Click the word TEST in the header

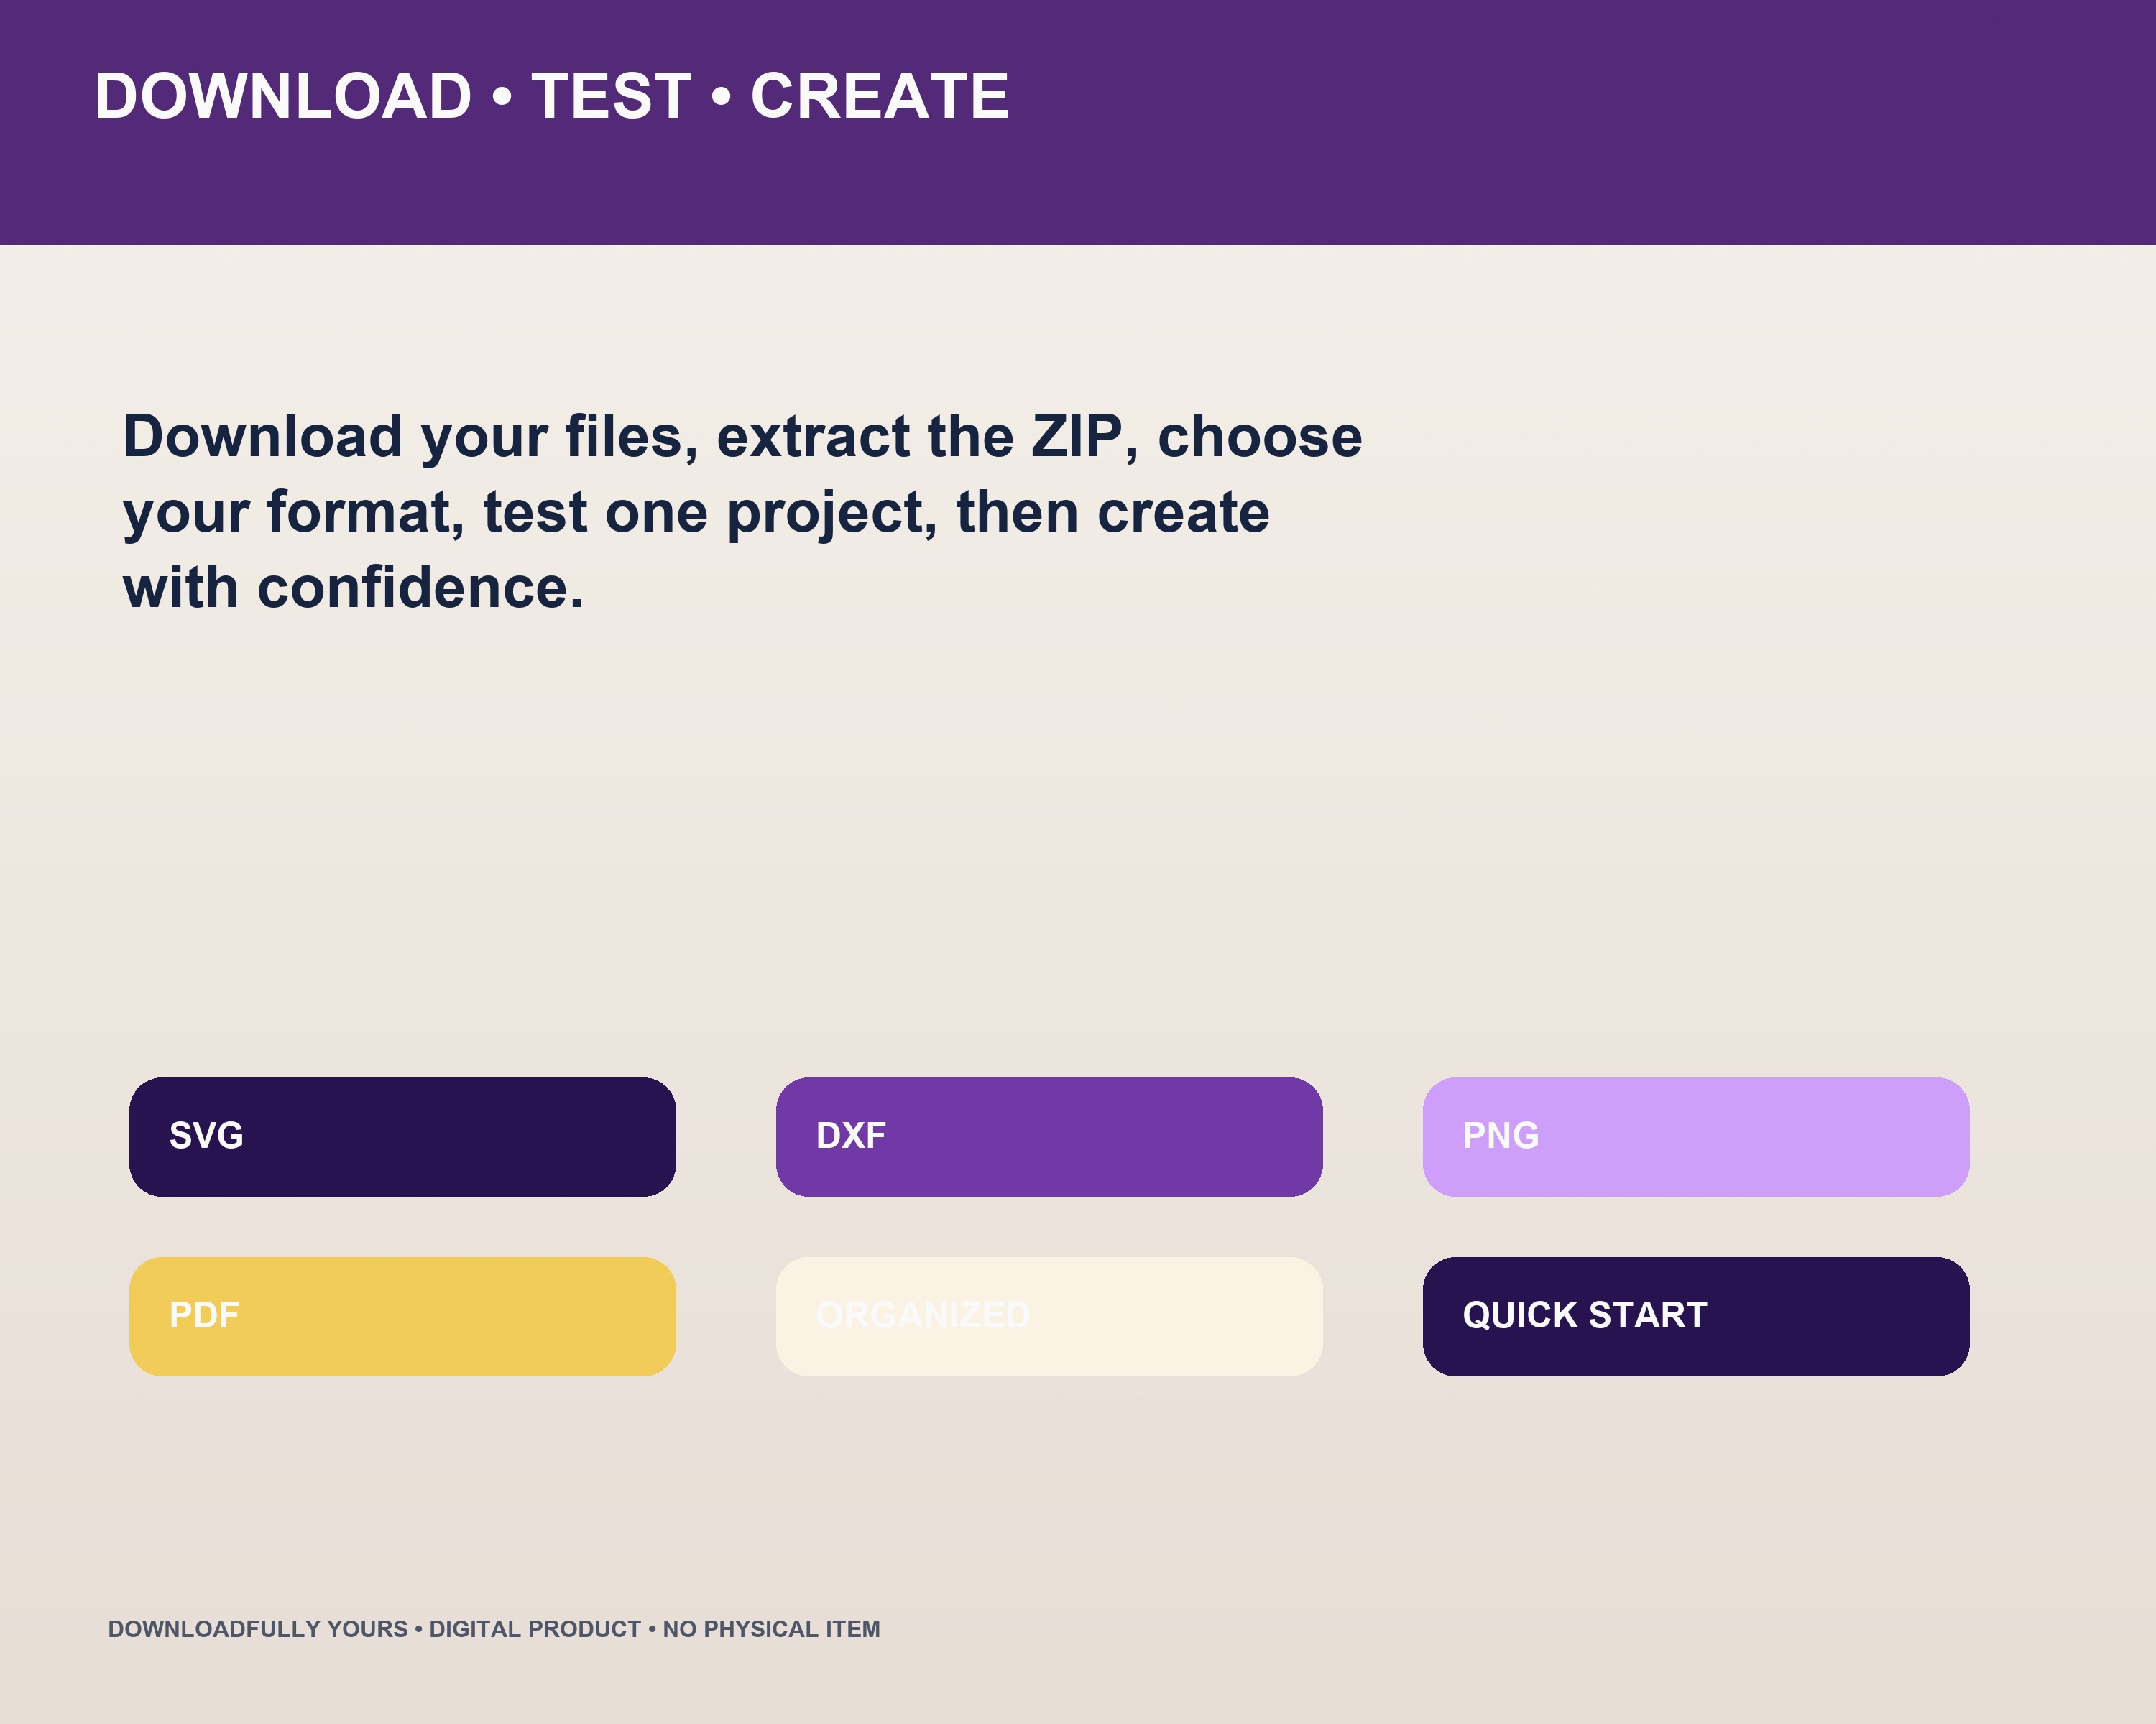tap(611, 96)
